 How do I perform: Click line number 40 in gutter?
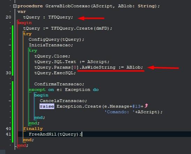coord(8,129)
